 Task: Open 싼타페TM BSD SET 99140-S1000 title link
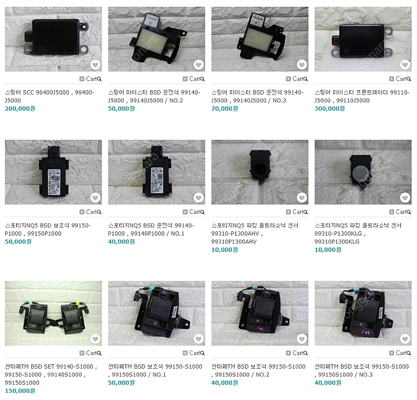click(x=51, y=374)
